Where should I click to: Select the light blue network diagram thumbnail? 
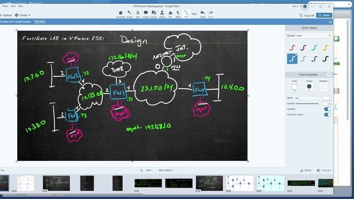point(270,183)
